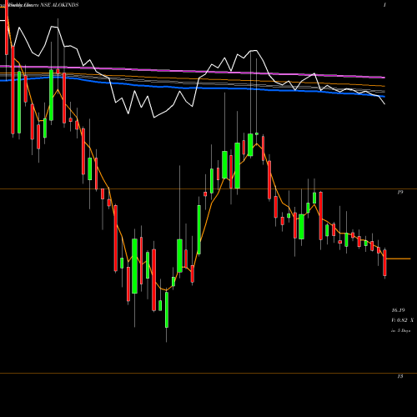Select the last price value 16.19

(398, 310)
